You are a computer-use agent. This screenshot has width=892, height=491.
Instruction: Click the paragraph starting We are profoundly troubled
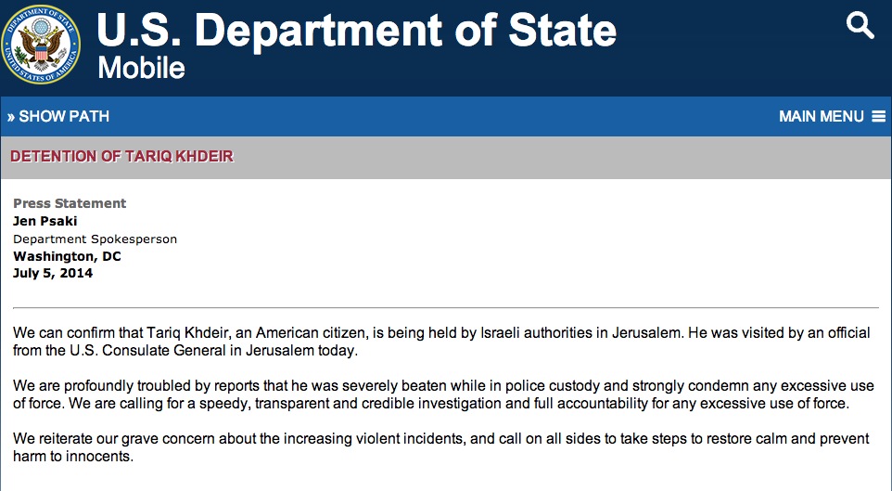click(443, 394)
